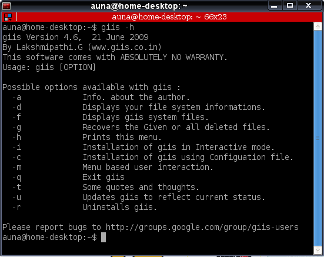Click 'Updates giis to reflect current status.'
The image size is (324, 257).
coord(173,197)
